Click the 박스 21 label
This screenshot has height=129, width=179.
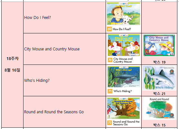coord(159,94)
